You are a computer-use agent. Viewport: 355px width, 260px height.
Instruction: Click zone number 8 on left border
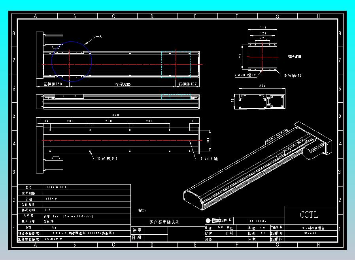point(14,33)
